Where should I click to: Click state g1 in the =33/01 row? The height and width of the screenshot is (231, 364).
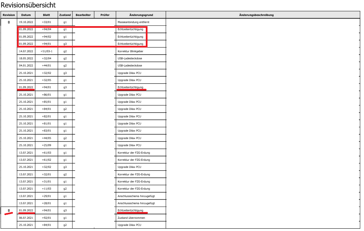coord(65,22)
